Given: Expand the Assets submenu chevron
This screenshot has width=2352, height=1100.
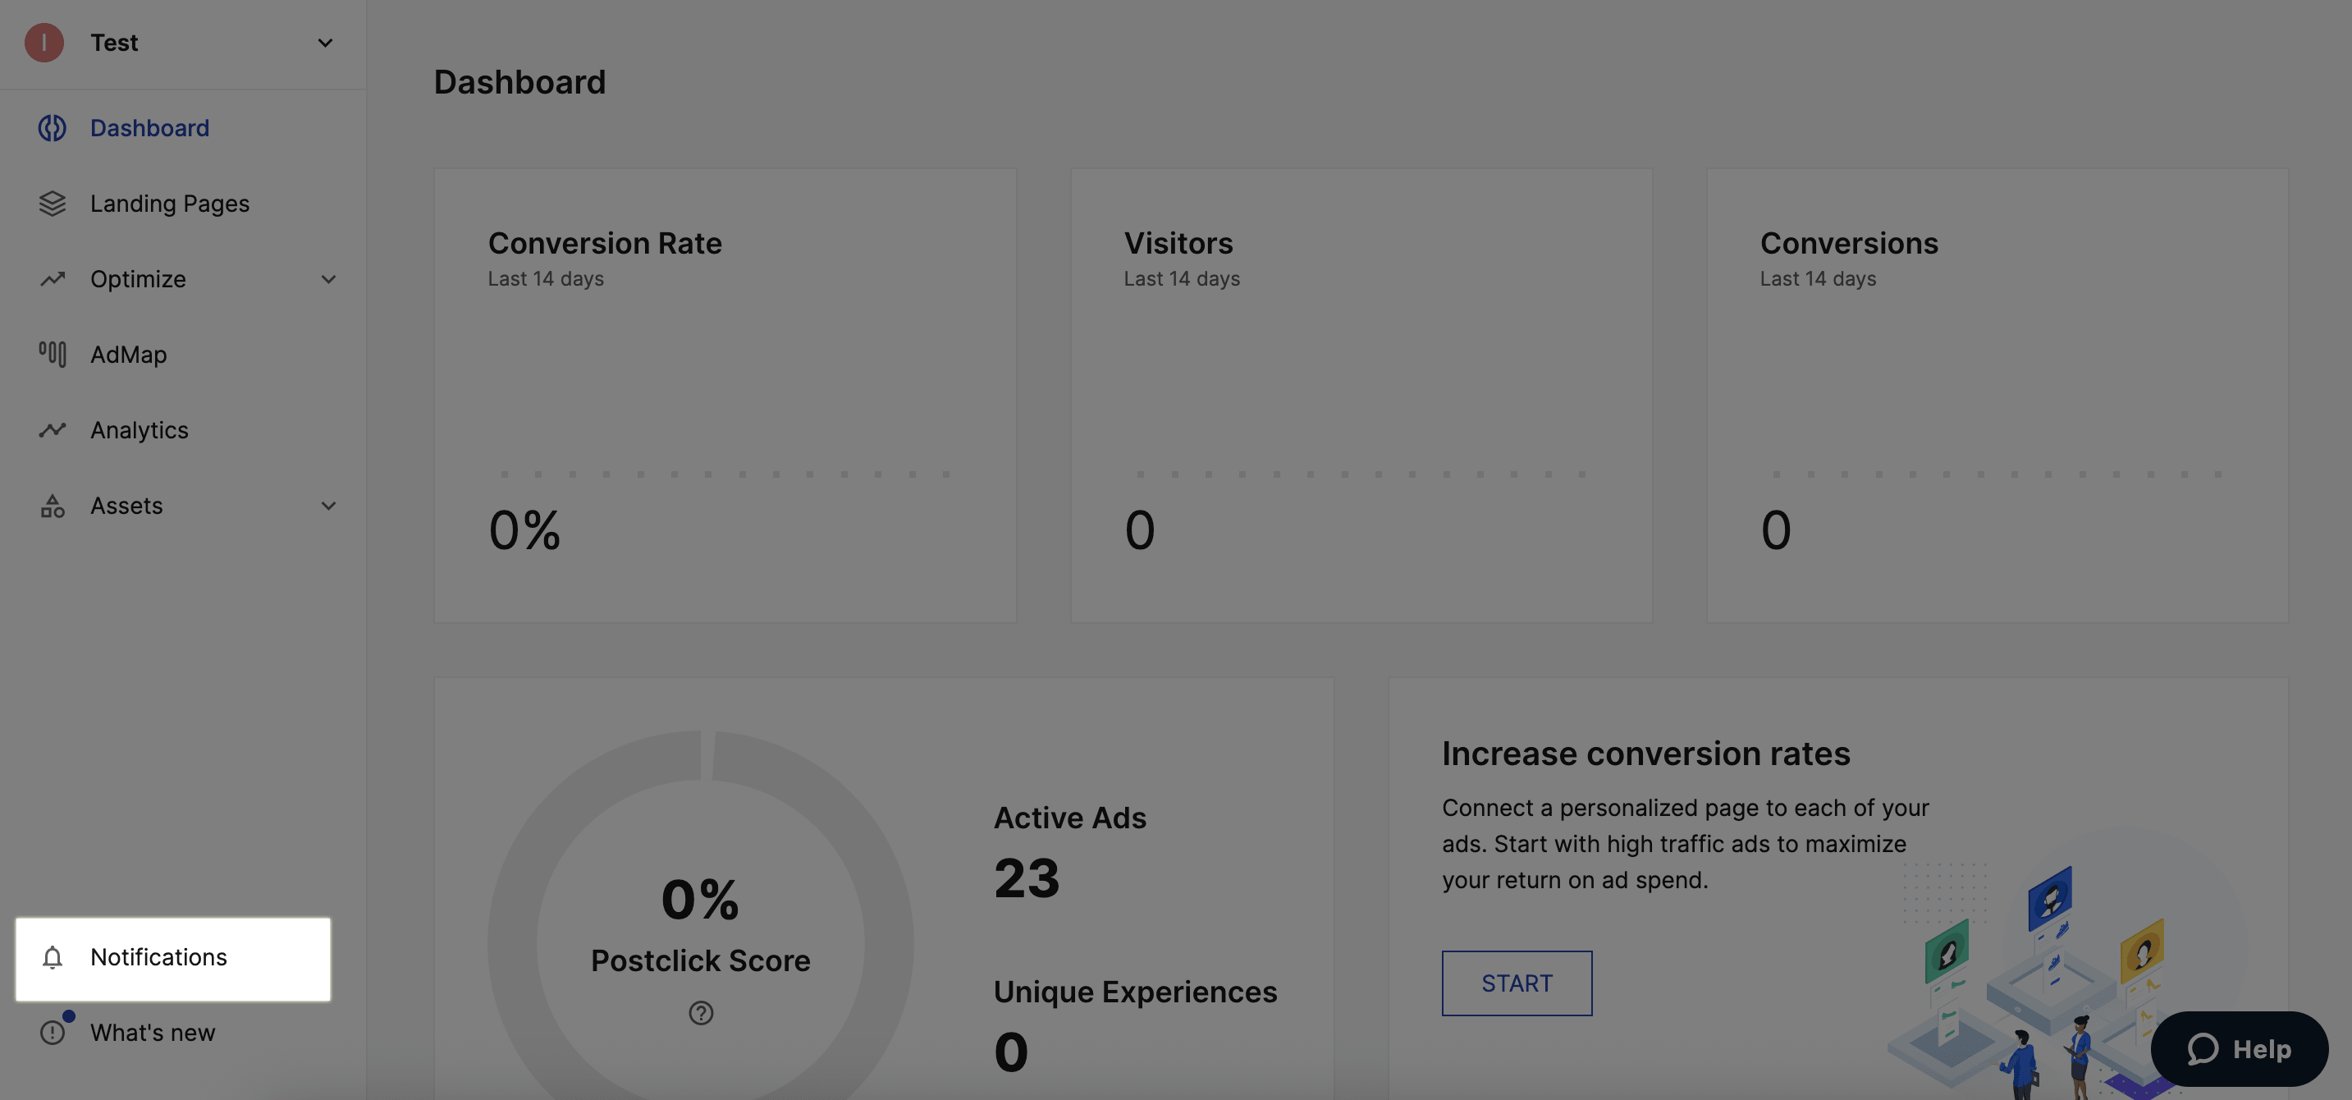Looking at the screenshot, I should (329, 505).
